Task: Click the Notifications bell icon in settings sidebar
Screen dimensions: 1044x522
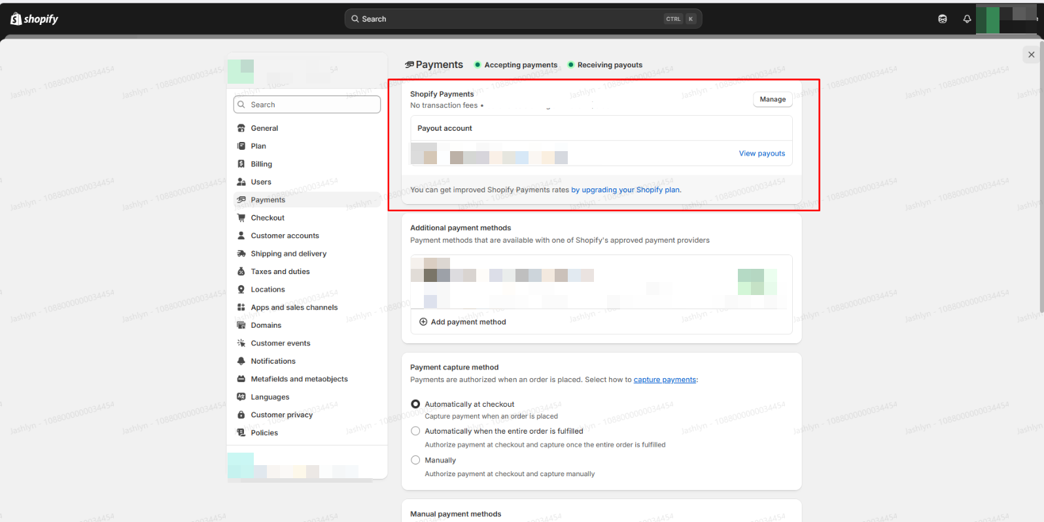Action: point(241,361)
